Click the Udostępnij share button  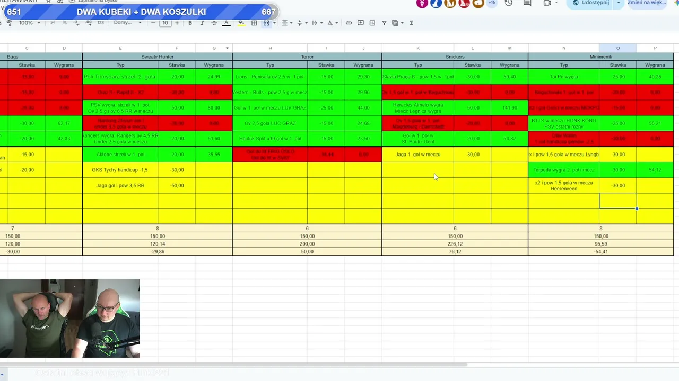(590, 3)
